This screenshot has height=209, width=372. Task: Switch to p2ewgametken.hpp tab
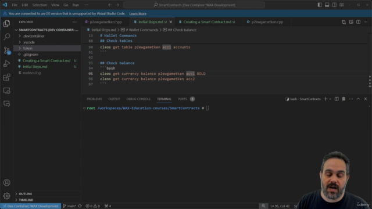click(x=106, y=22)
